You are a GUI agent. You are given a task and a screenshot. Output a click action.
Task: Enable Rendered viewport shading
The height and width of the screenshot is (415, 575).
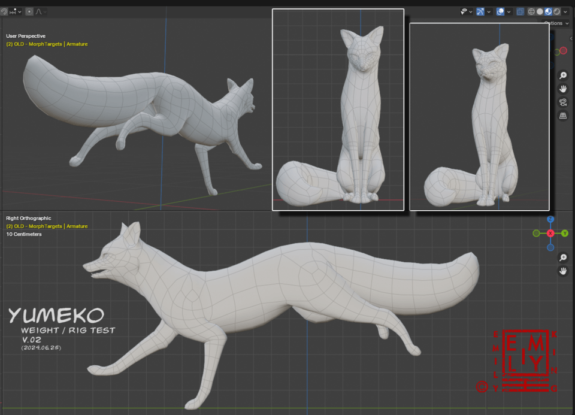click(x=557, y=11)
